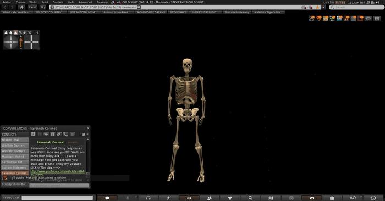Select front view in camera controls
The width and height of the screenshot is (385, 201).
6,32
